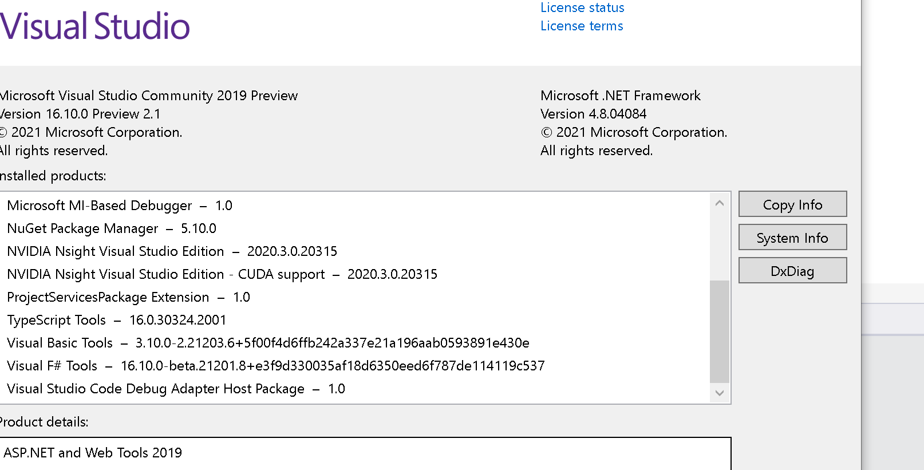Click the Microsoft .NET Framework version text
924x470 pixels.
pos(593,113)
